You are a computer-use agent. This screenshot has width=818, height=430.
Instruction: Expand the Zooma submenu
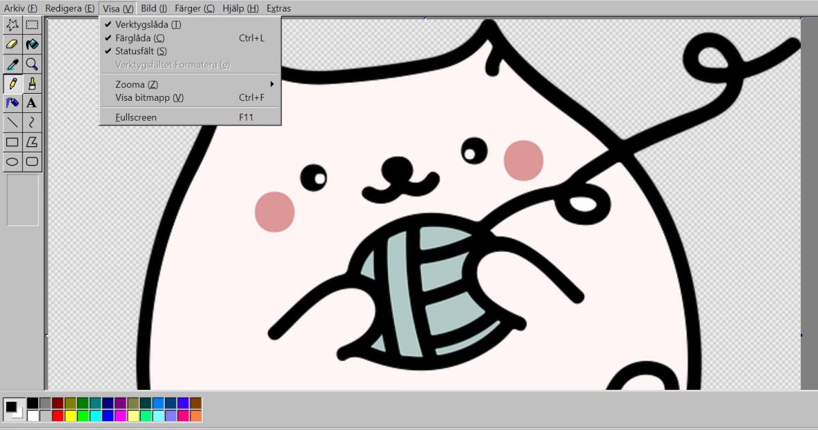(x=137, y=84)
